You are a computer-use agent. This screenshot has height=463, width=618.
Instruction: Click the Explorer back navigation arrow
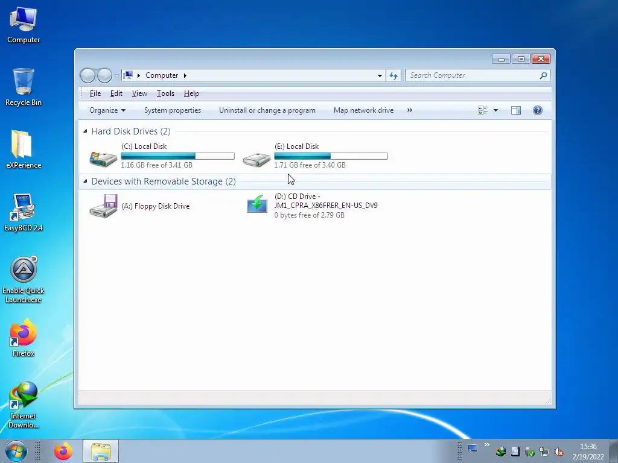(x=88, y=75)
